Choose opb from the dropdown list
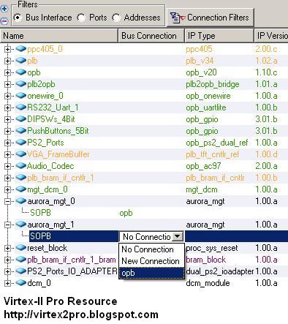Viewport: 288px width, 324px height. [151, 273]
